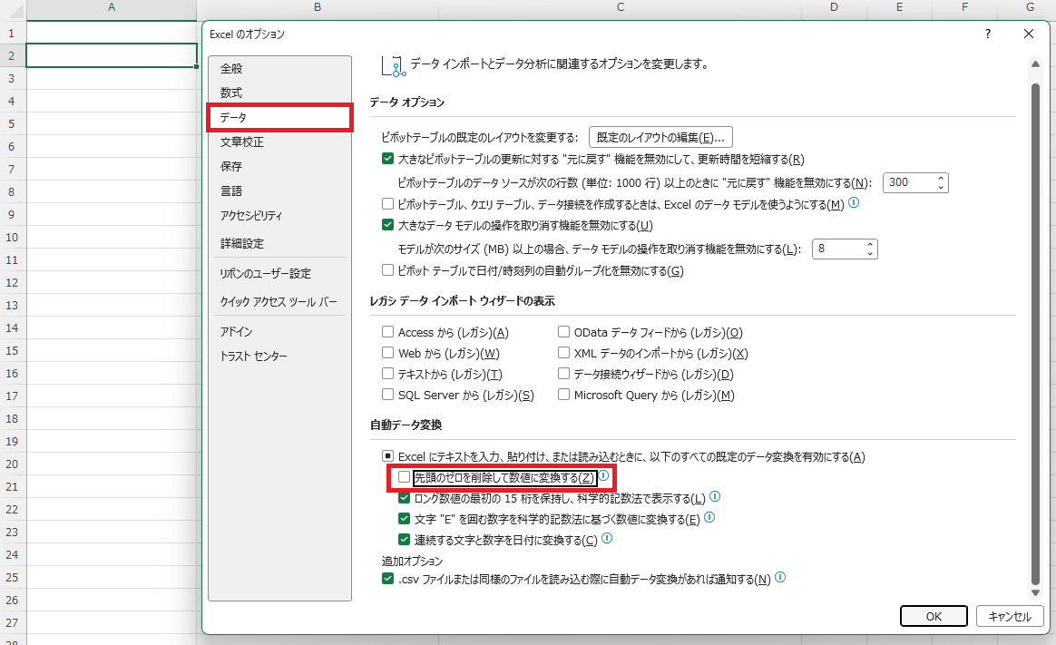Open the 全般 options category
Screen dimensions: 1056x645
click(x=280, y=69)
